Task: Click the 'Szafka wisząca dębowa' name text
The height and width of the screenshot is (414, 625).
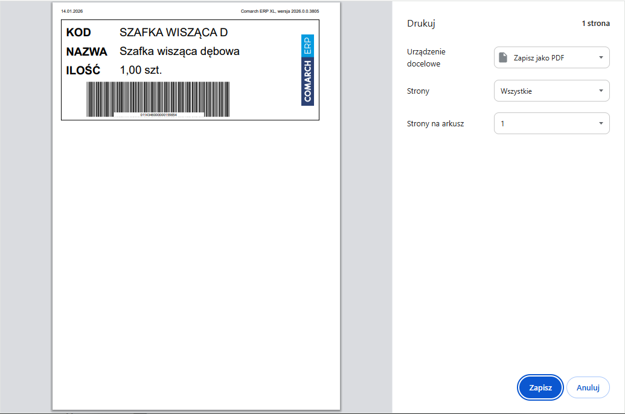Action: tap(179, 51)
